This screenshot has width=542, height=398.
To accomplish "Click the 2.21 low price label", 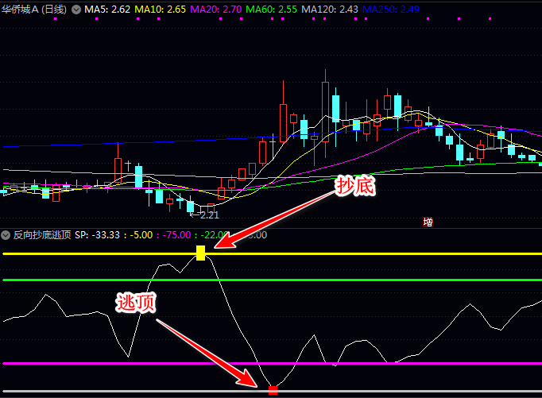I will coord(210,215).
